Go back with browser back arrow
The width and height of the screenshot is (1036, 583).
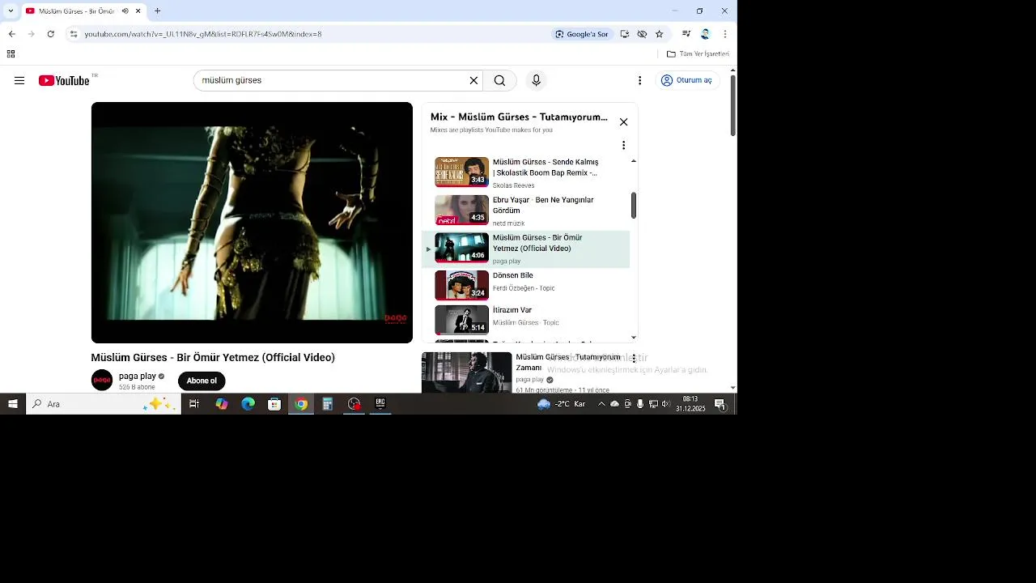point(12,34)
